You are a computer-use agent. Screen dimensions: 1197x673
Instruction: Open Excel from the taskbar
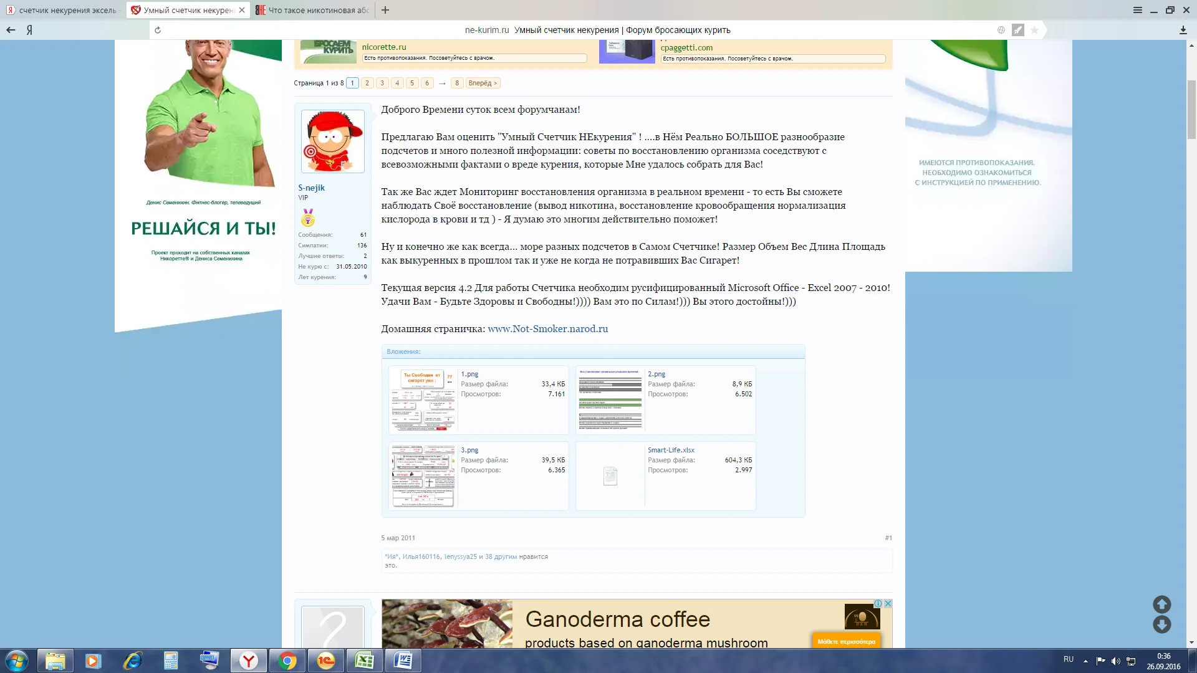[364, 661]
